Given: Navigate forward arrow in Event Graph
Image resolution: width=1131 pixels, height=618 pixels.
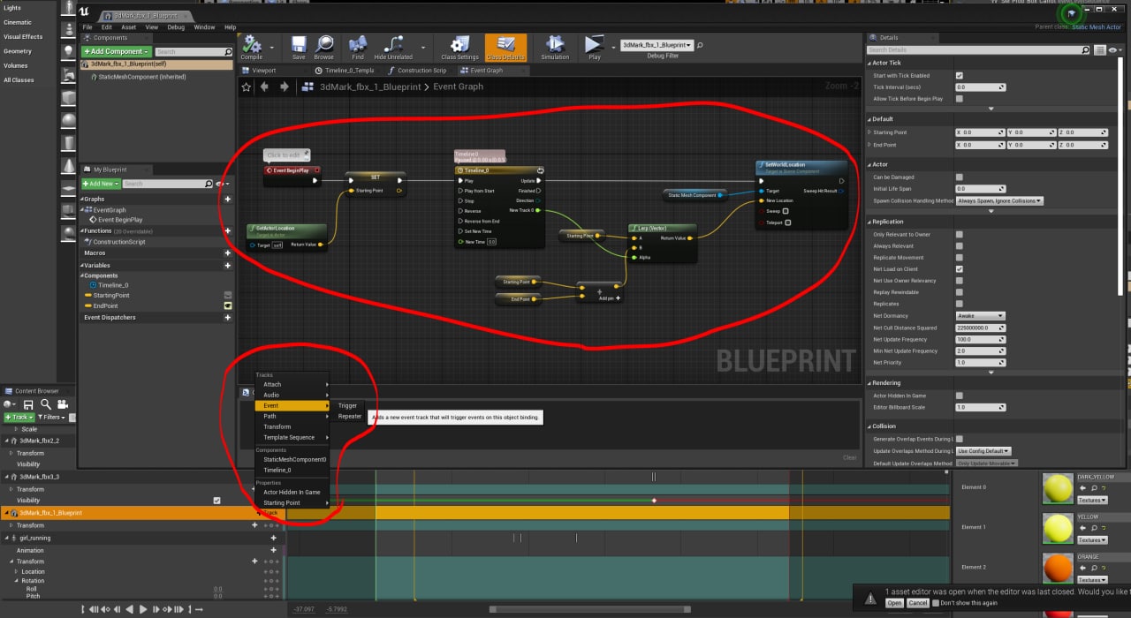Looking at the screenshot, I should click(x=284, y=87).
